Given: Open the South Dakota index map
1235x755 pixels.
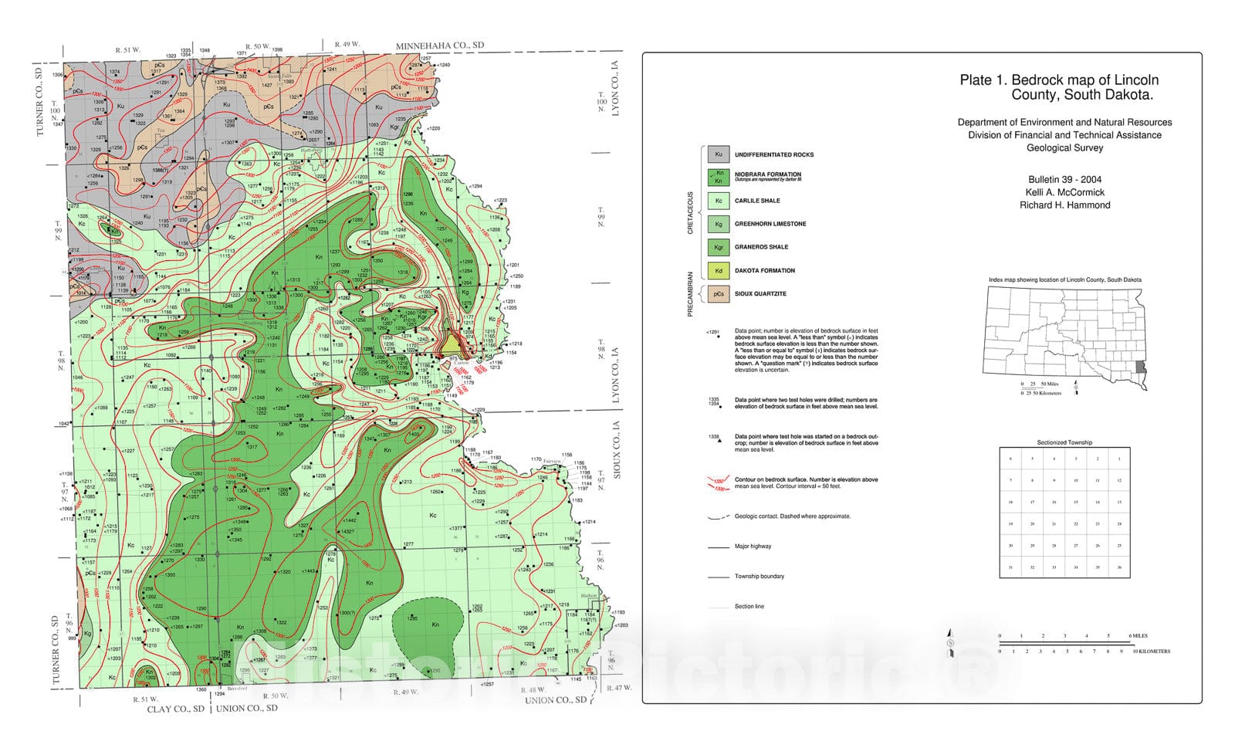Looking at the screenshot, I should 1064,337.
